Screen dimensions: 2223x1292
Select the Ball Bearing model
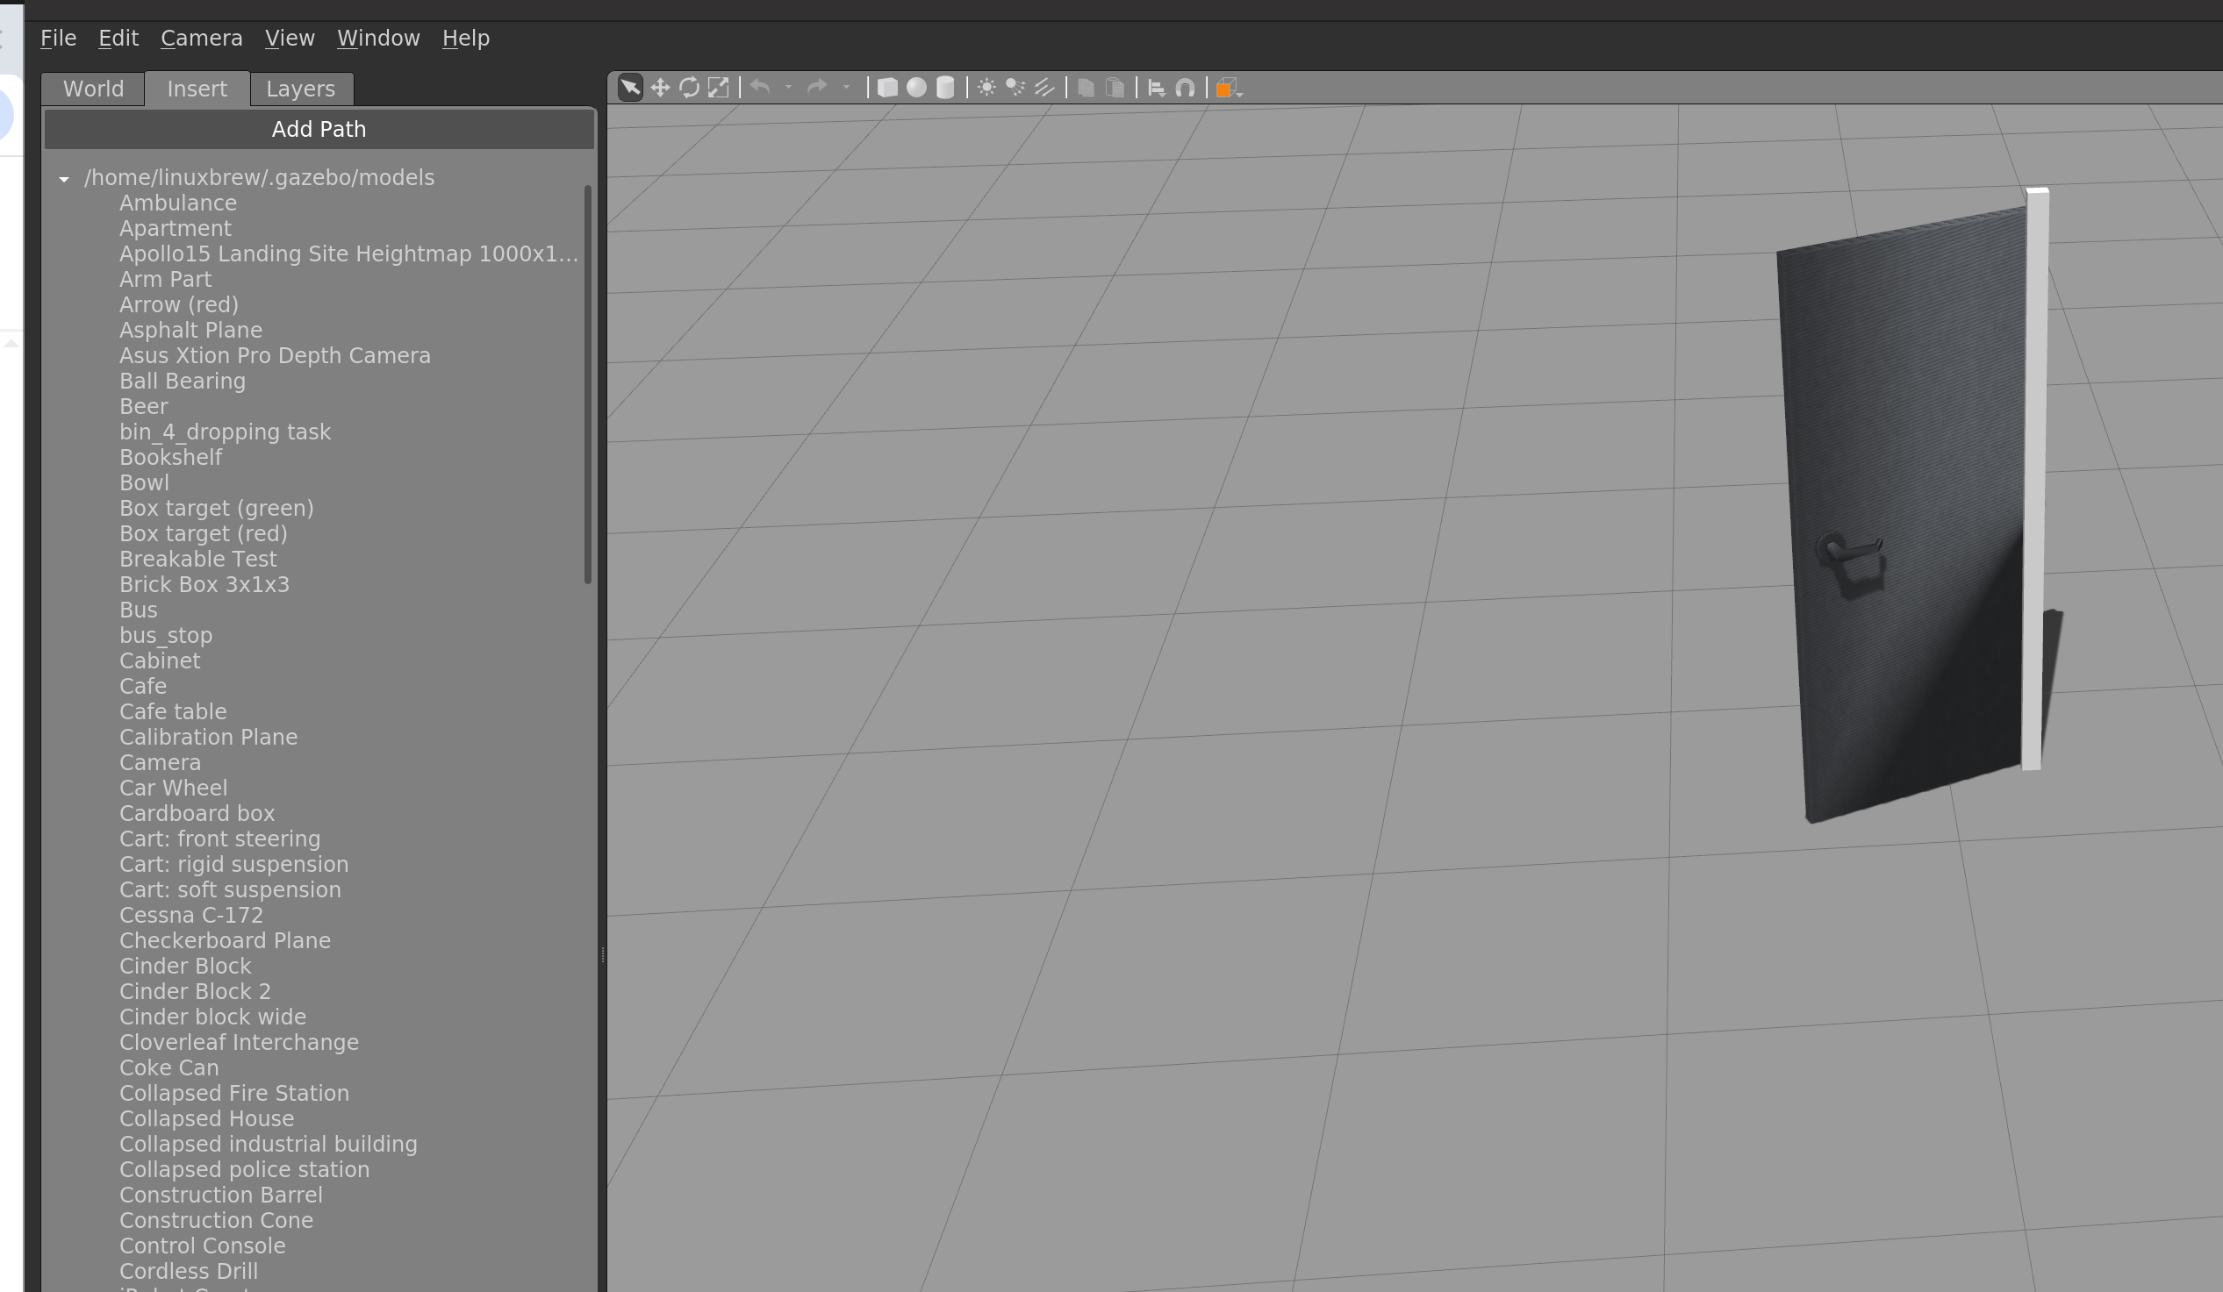coord(183,381)
